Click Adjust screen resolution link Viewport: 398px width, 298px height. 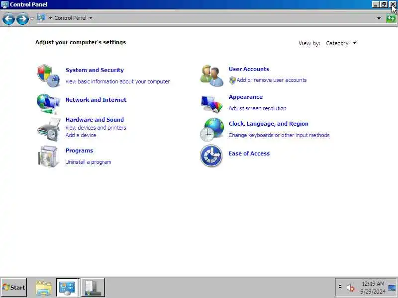(257, 108)
